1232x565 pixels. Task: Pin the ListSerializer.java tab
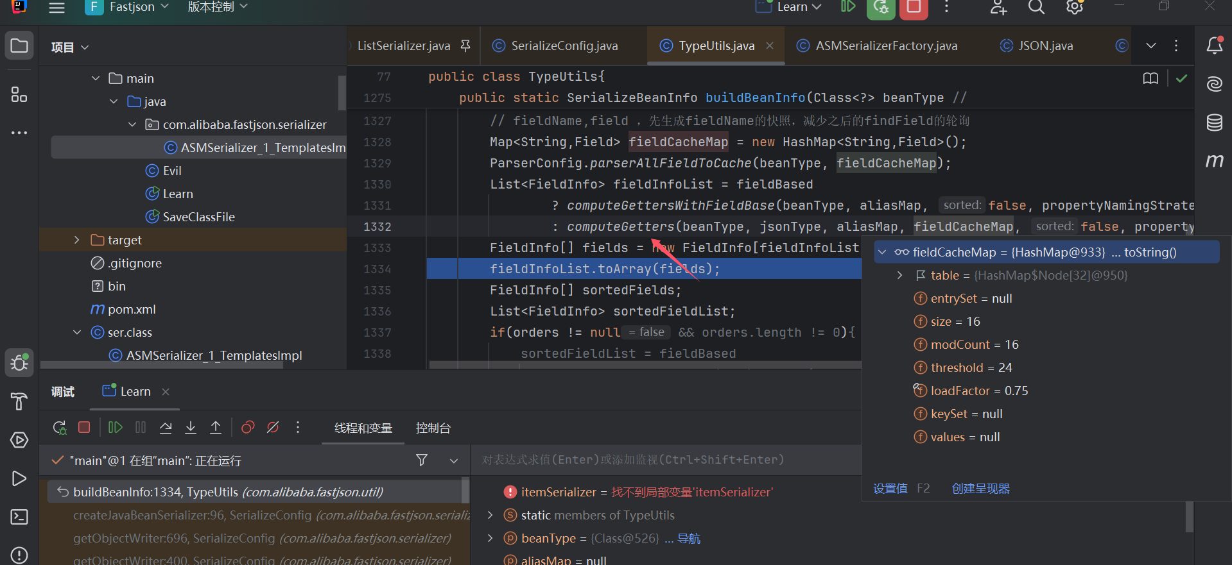pyautogui.click(x=465, y=46)
